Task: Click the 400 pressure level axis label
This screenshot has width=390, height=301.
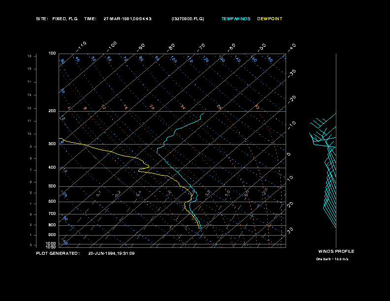Action: tap(52, 167)
